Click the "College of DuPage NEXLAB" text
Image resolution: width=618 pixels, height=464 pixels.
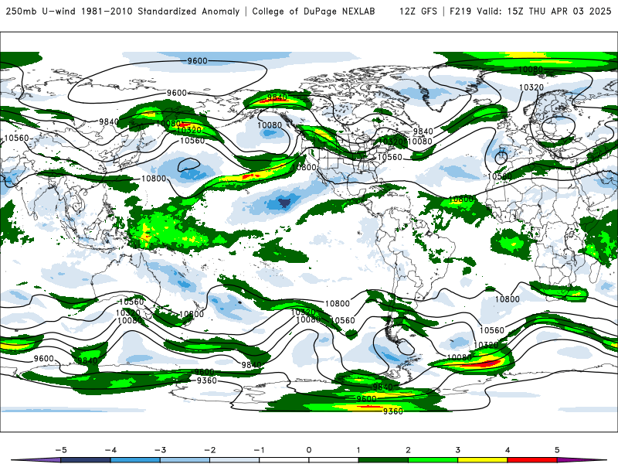tap(314, 11)
